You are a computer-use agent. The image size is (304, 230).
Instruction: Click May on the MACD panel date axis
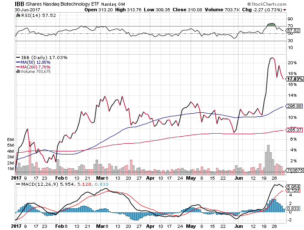(191, 226)
